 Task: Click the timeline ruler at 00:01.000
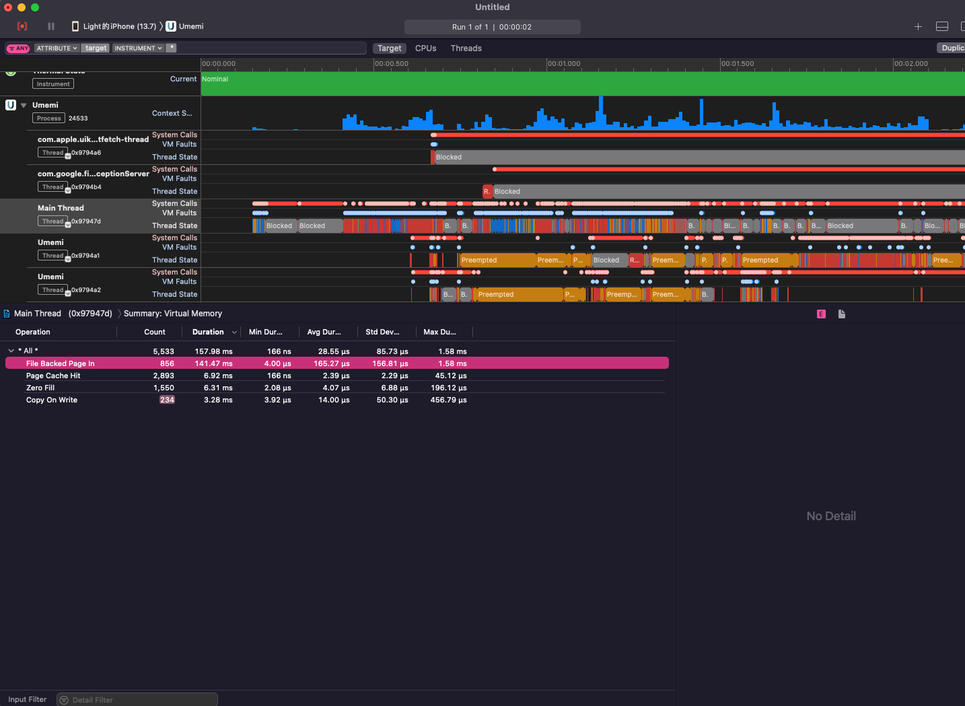pos(564,64)
